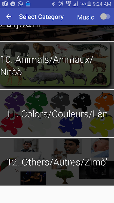The height and width of the screenshot is (203, 114).
Task: Tap the alarm clock status icon
Action: 61,4
